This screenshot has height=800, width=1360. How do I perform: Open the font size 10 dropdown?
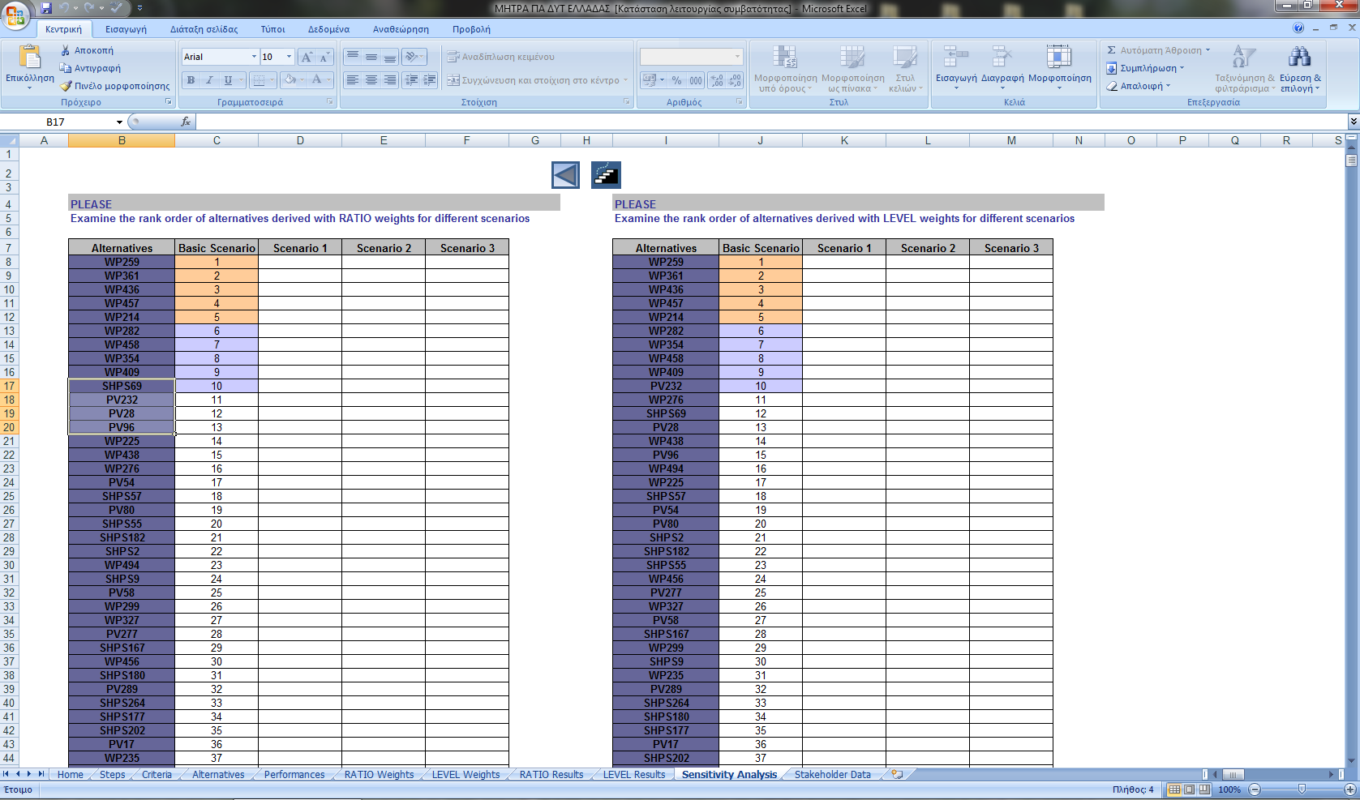(289, 57)
